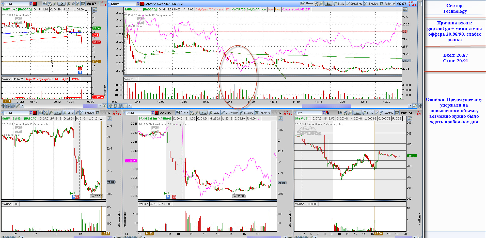Click earnings phone icon on 5m chart
The width and height of the screenshot is (486, 238).
174,197
